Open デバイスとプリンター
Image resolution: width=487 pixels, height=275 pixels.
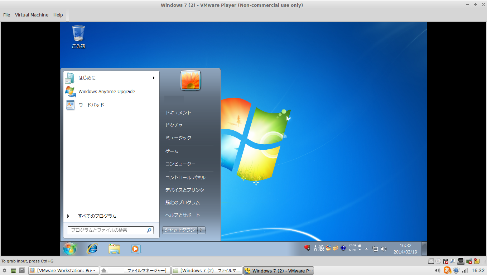coord(187,190)
